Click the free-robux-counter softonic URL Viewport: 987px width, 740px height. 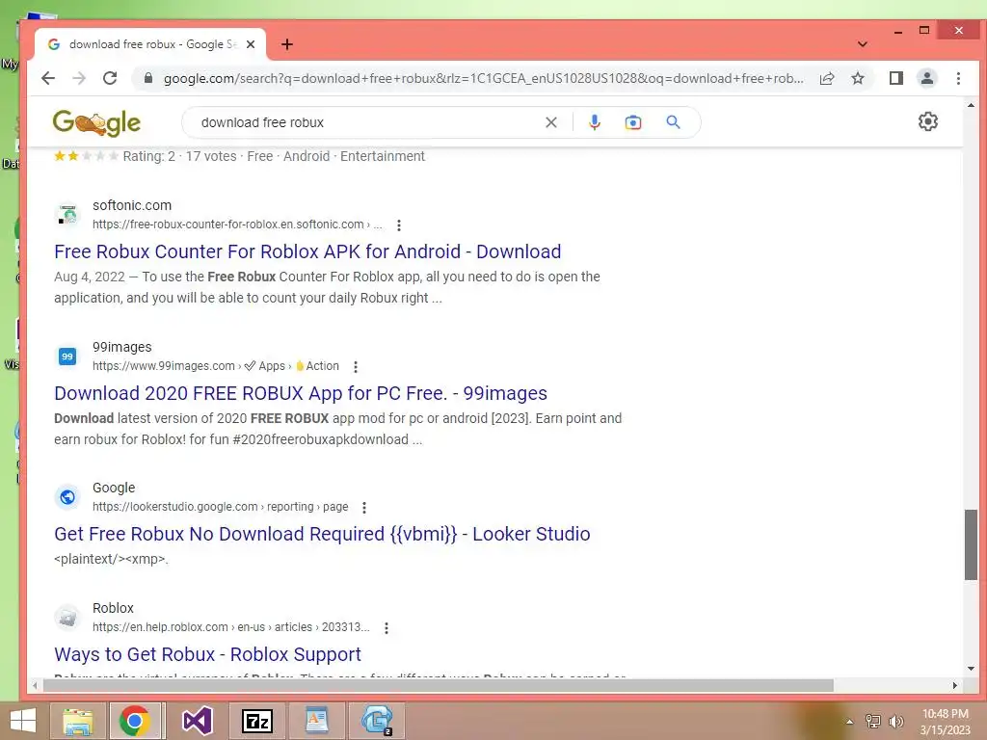pos(237,225)
